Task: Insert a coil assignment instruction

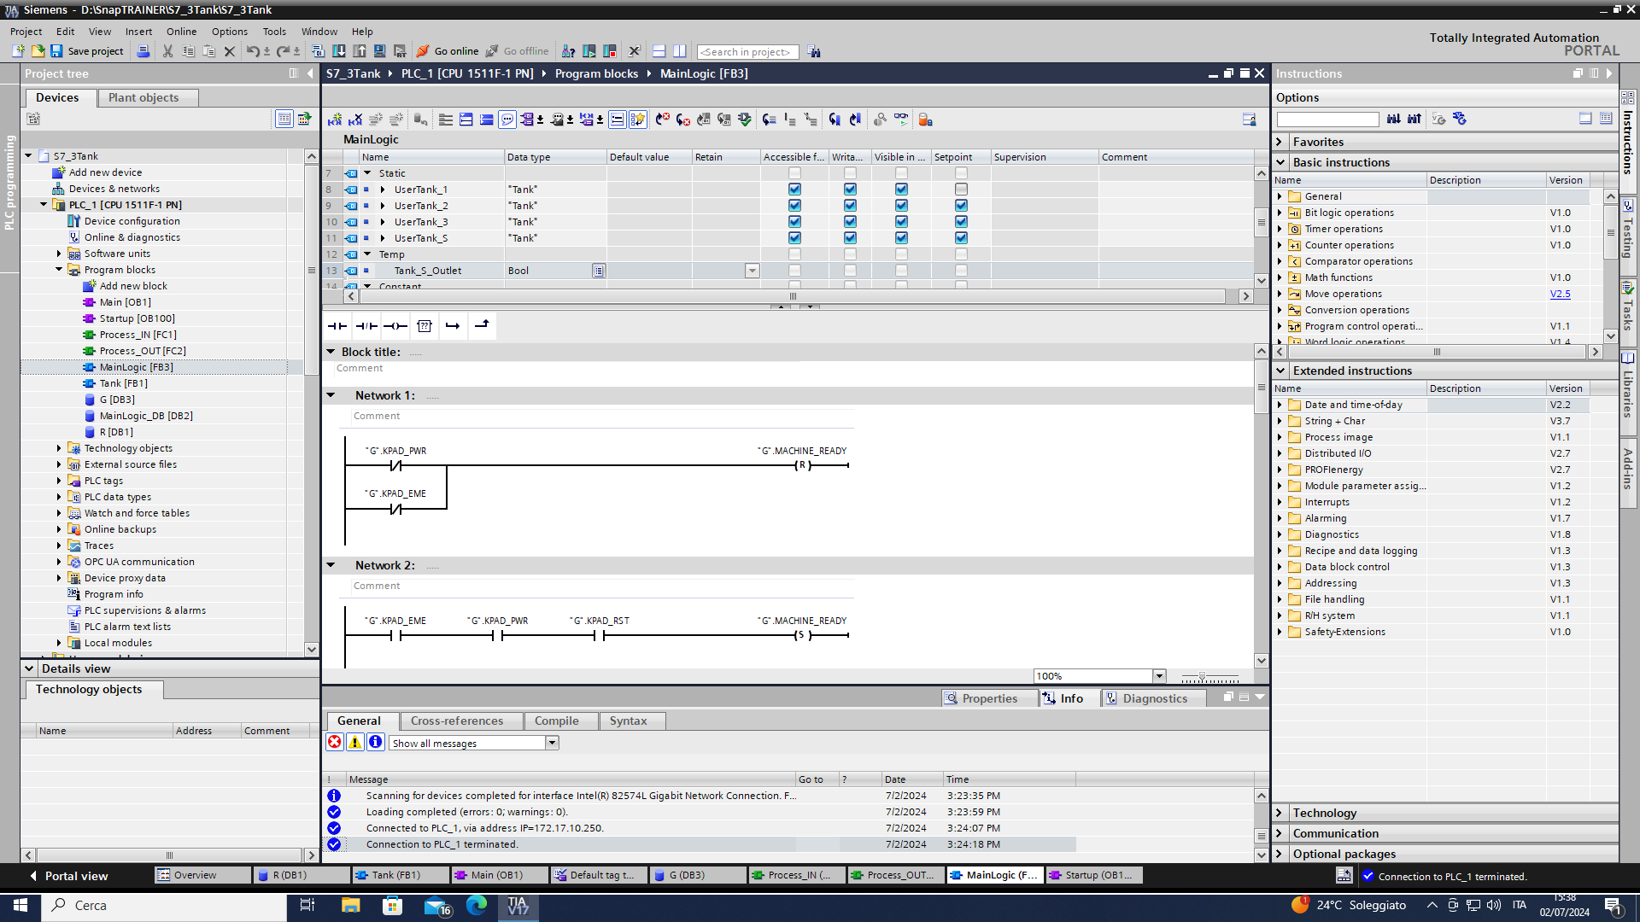Action: 395,325
